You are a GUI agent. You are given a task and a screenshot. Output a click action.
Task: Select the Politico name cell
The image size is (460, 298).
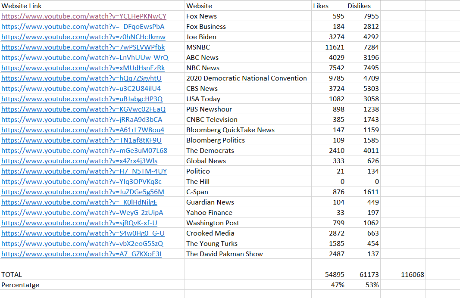click(x=248, y=171)
